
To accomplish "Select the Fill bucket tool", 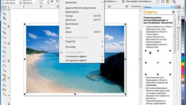I will click(4, 89).
